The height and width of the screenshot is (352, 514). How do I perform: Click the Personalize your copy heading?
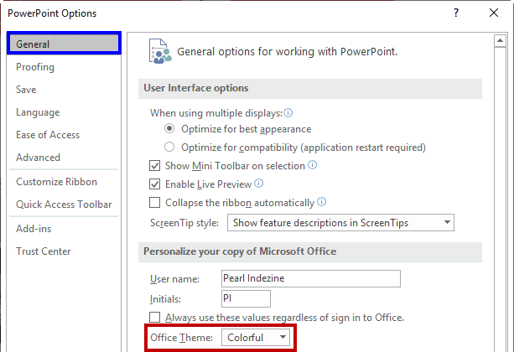click(x=240, y=251)
